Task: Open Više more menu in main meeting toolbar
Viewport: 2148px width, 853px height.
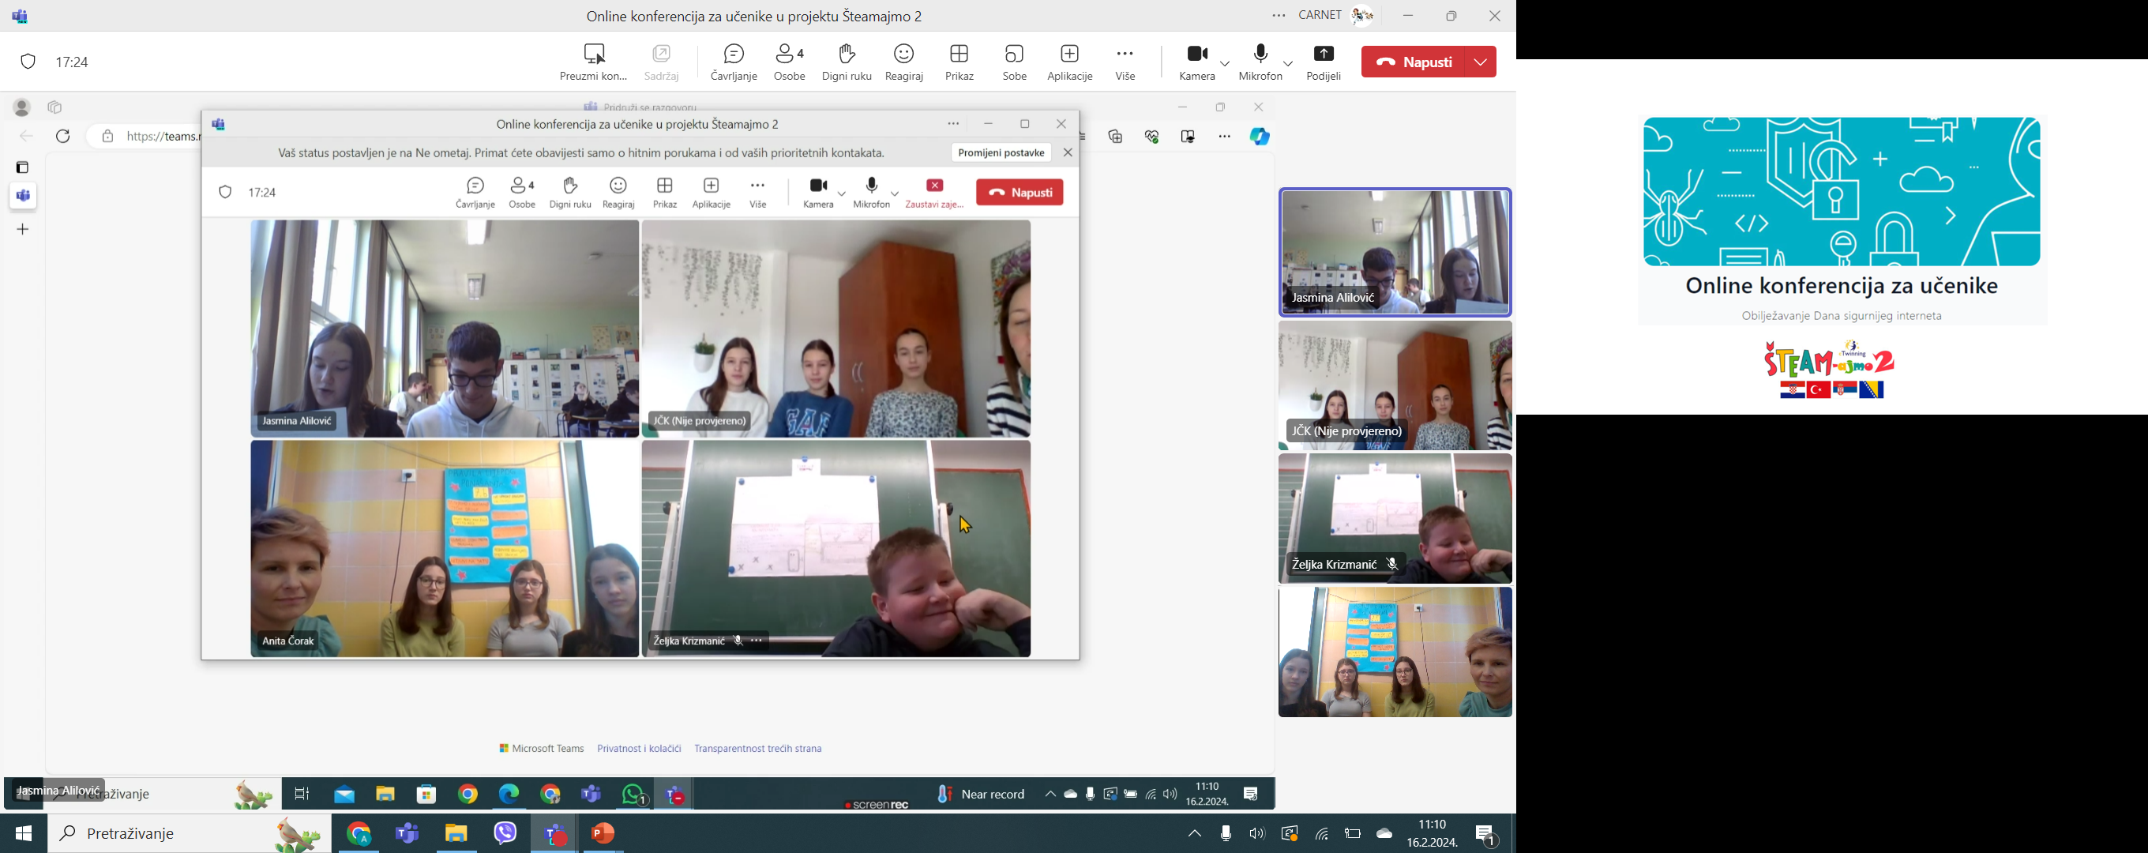Action: coord(1125,62)
